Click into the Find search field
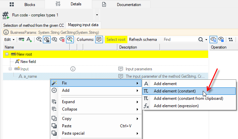 click(180, 40)
